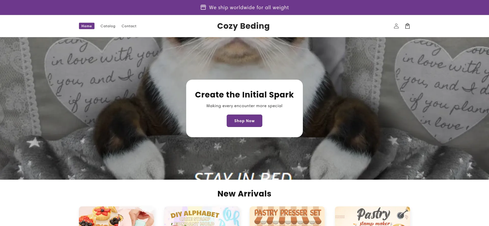Click the STAY IN BED banner text
This screenshot has height=226, width=489.
(x=243, y=176)
